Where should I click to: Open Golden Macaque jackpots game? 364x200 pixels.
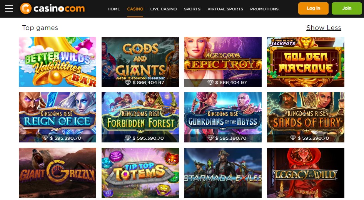coord(306,62)
